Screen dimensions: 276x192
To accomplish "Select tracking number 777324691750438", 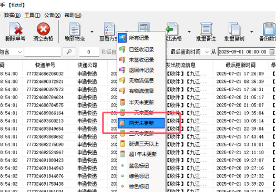I will (45, 184).
